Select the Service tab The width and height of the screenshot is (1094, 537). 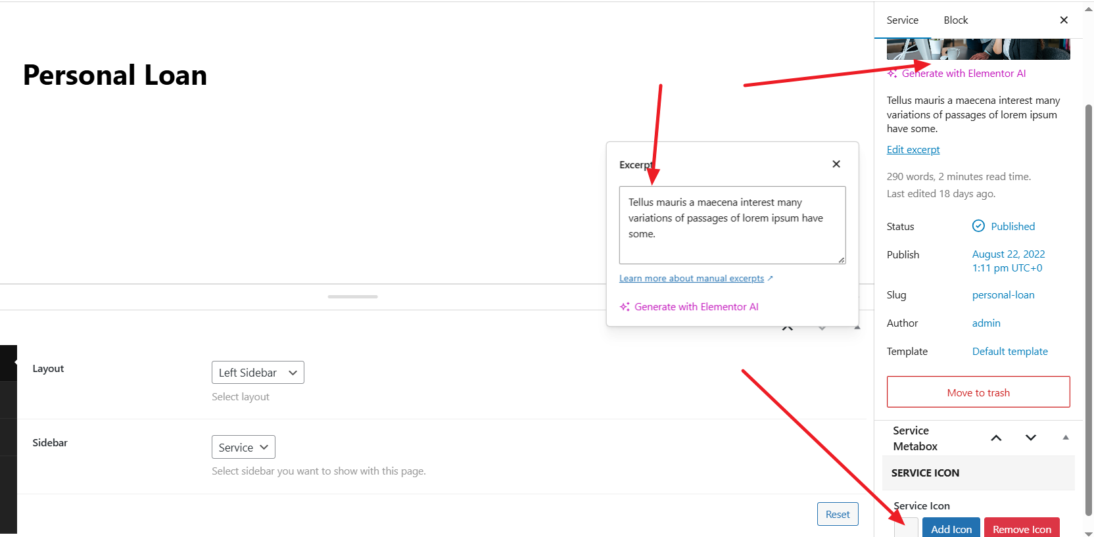902,20
